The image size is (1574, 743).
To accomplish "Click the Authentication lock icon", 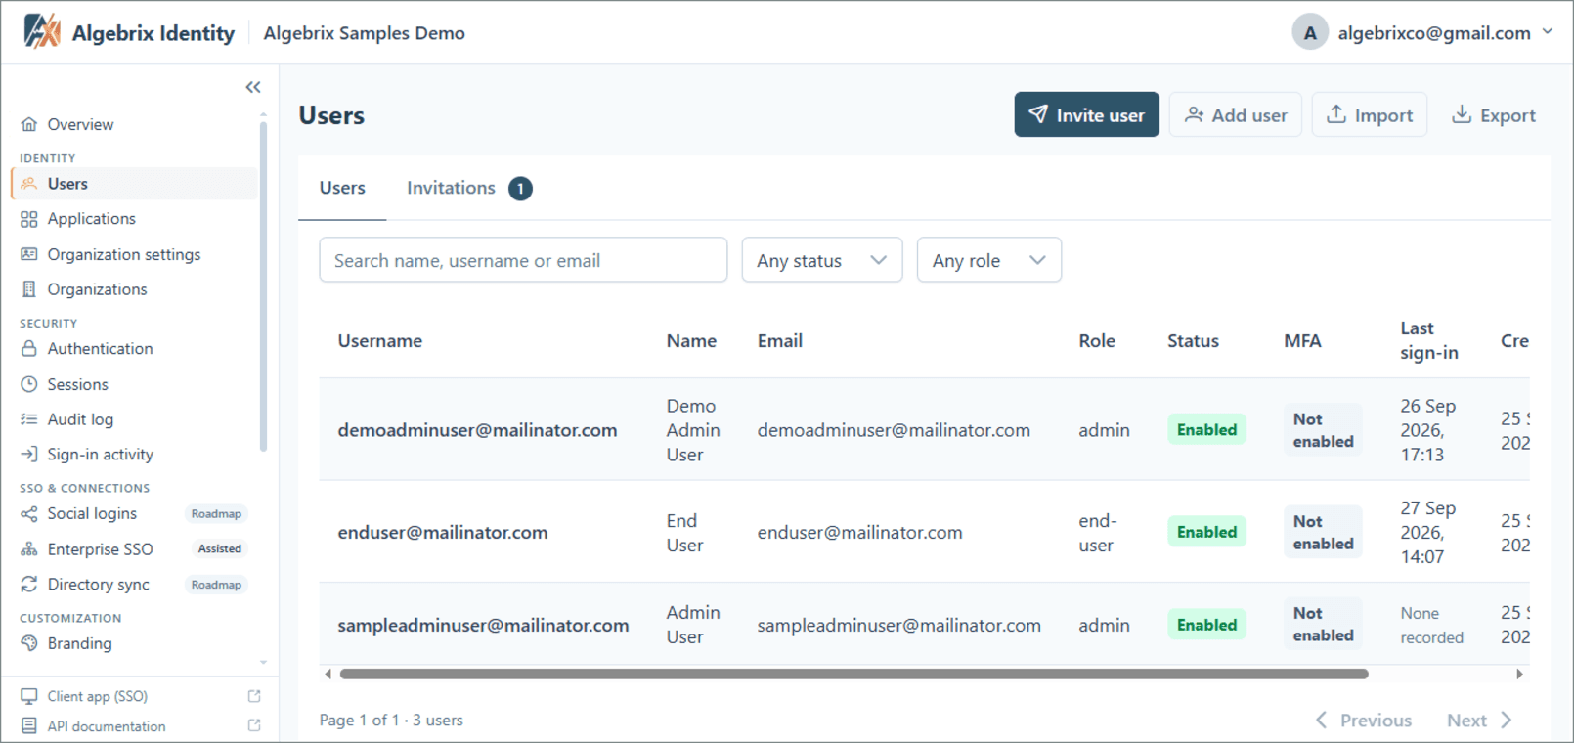I will pos(29,348).
